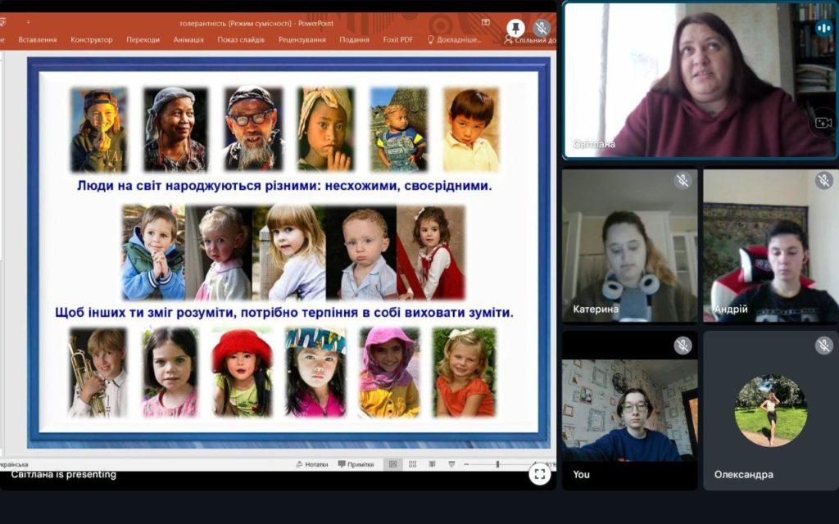Expand the presentation to full screen

pyautogui.click(x=539, y=474)
